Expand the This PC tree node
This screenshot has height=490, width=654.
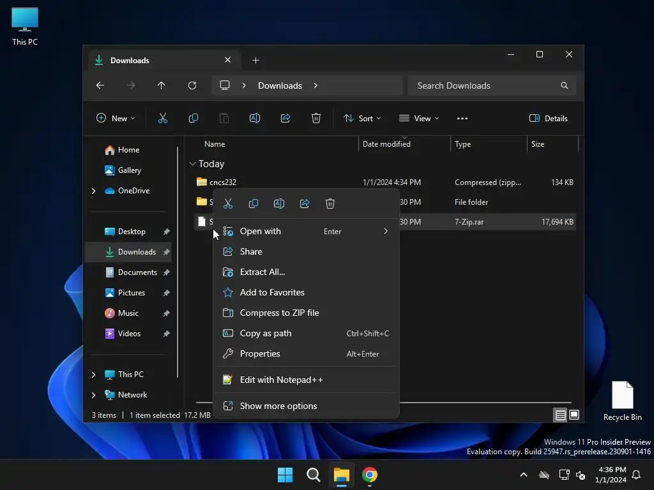tap(93, 375)
